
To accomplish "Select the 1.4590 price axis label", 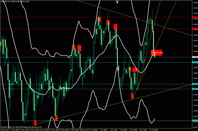I will [195, 46].
